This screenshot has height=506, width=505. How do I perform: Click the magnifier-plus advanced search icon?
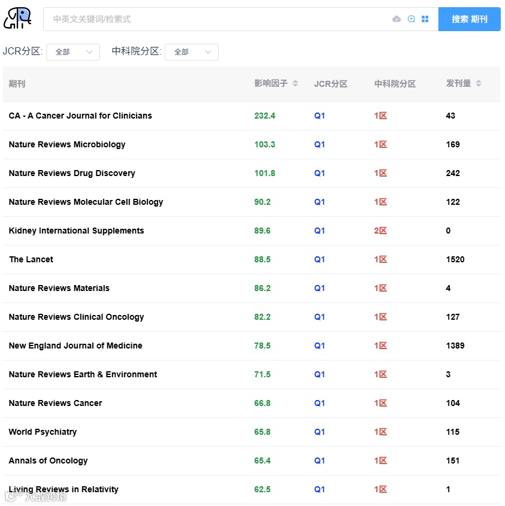click(412, 19)
